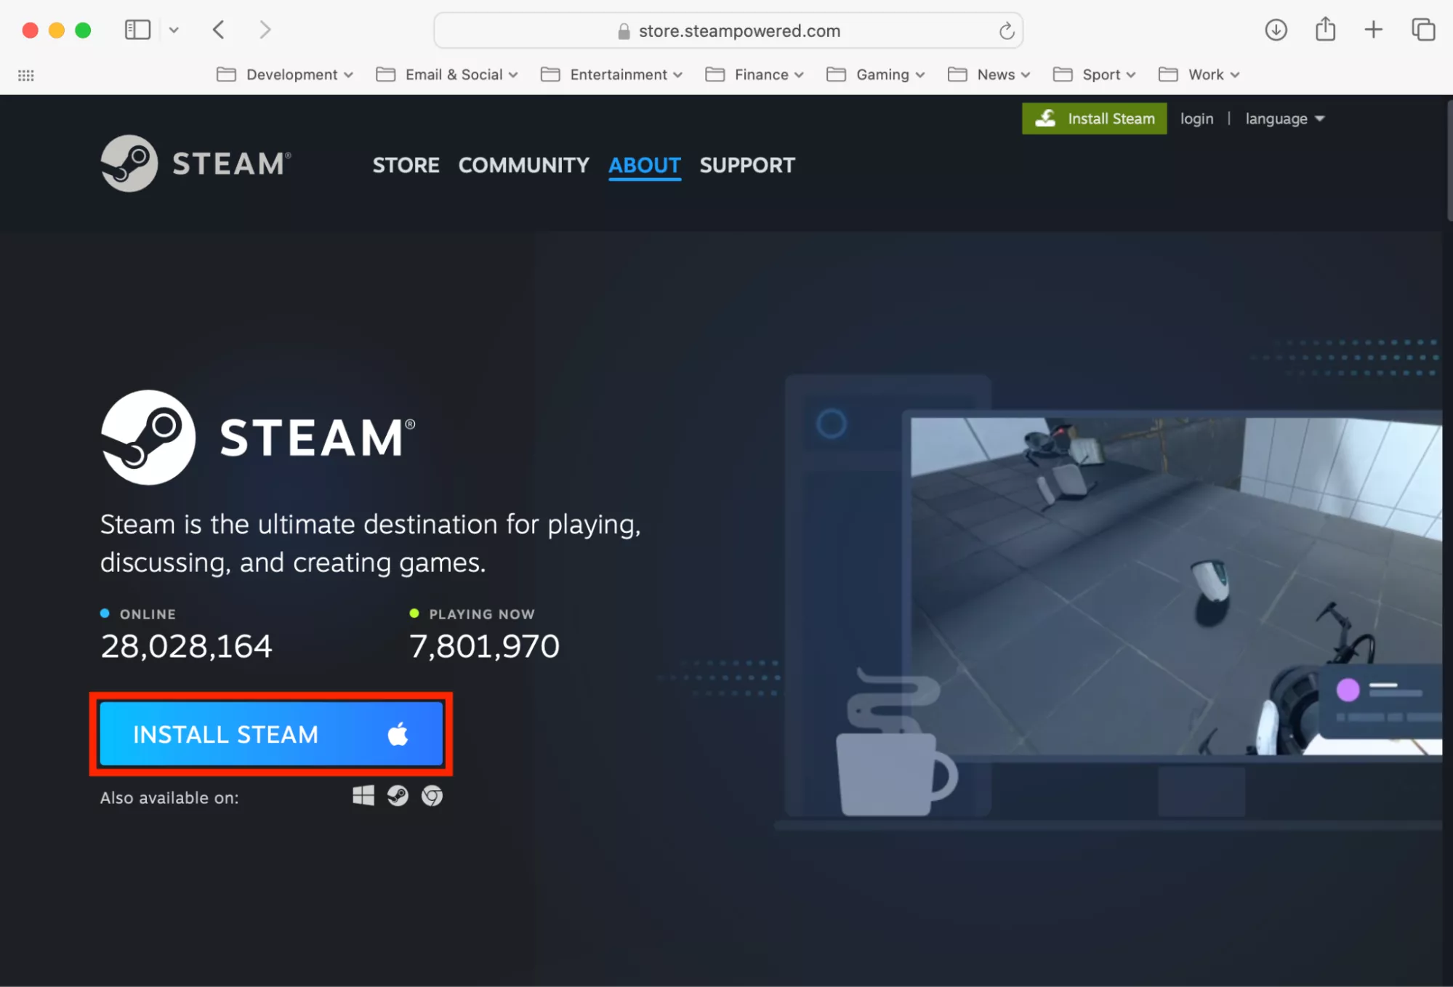Image resolution: width=1453 pixels, height=987 pixels.
Task: Click the store.steampowered.com address bar
Action: [x=728, y=31]
